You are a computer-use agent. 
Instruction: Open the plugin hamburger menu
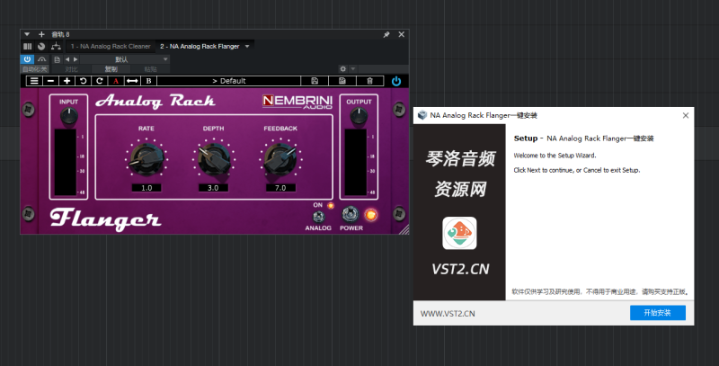point(33,81)
